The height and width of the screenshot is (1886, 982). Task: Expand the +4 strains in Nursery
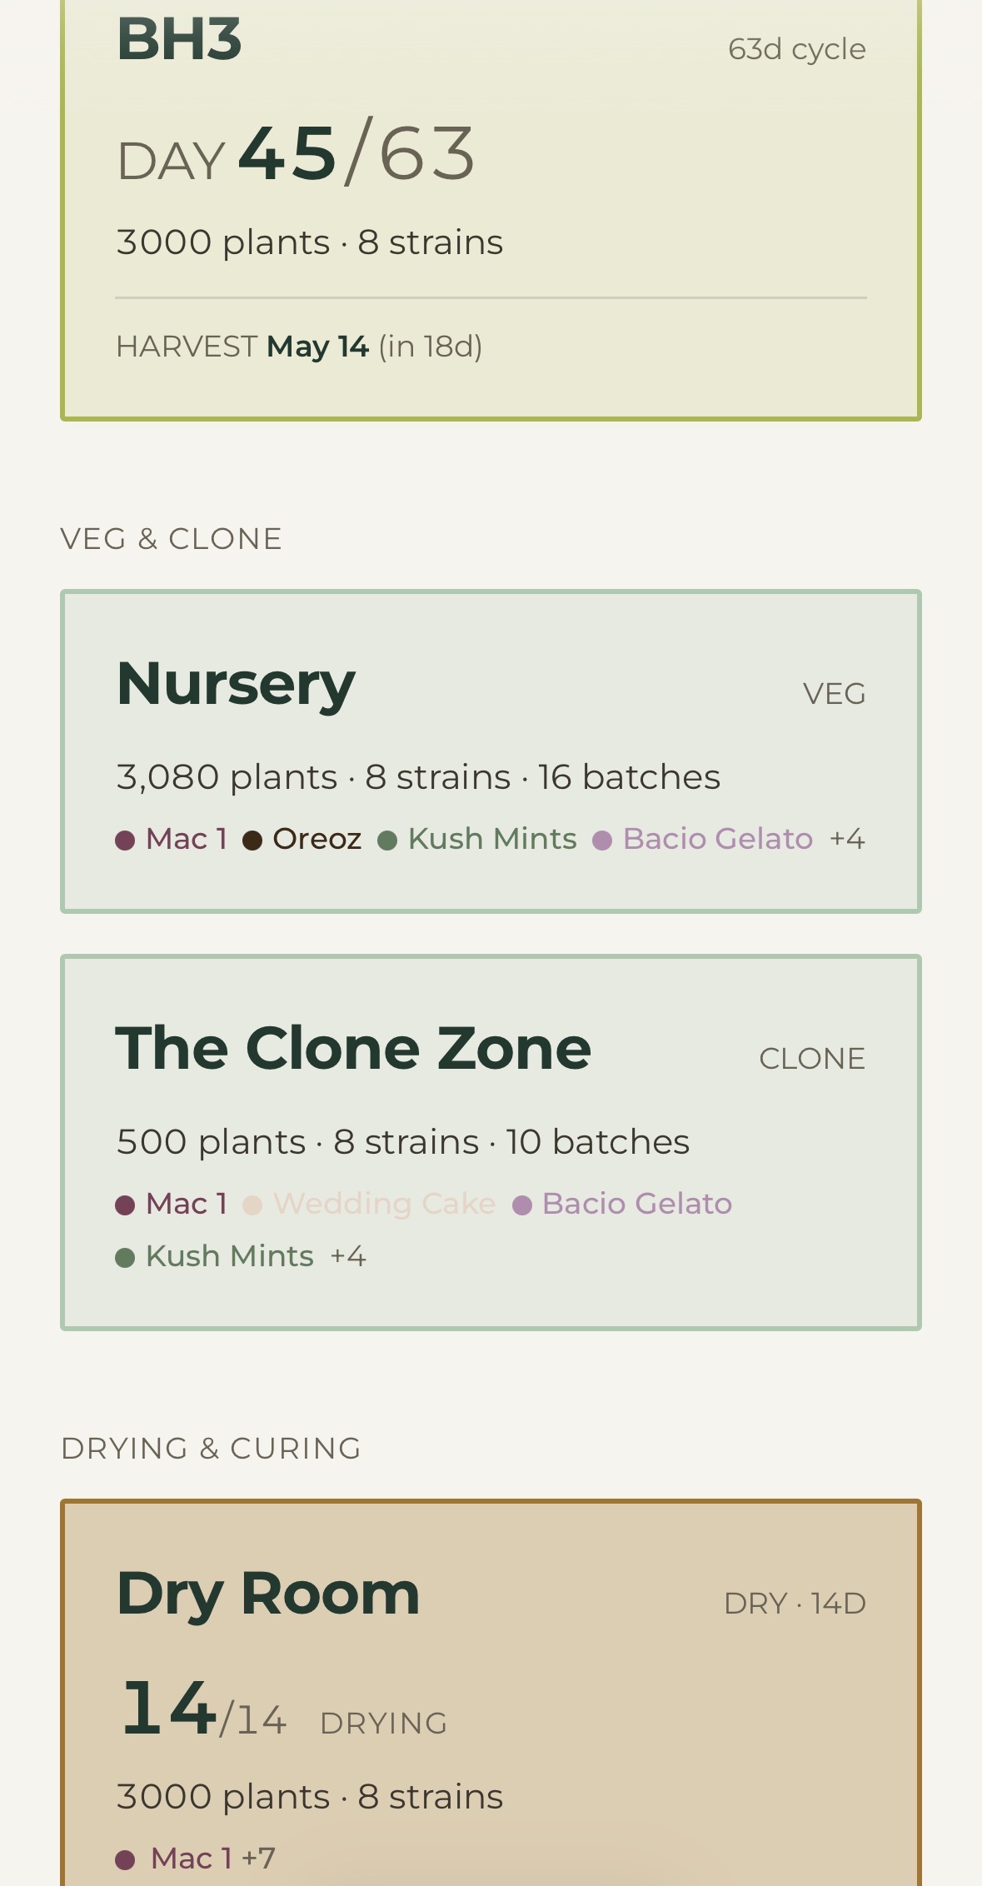pos(848,840)
